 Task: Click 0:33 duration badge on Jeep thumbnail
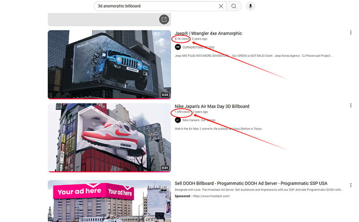point(165,95)
